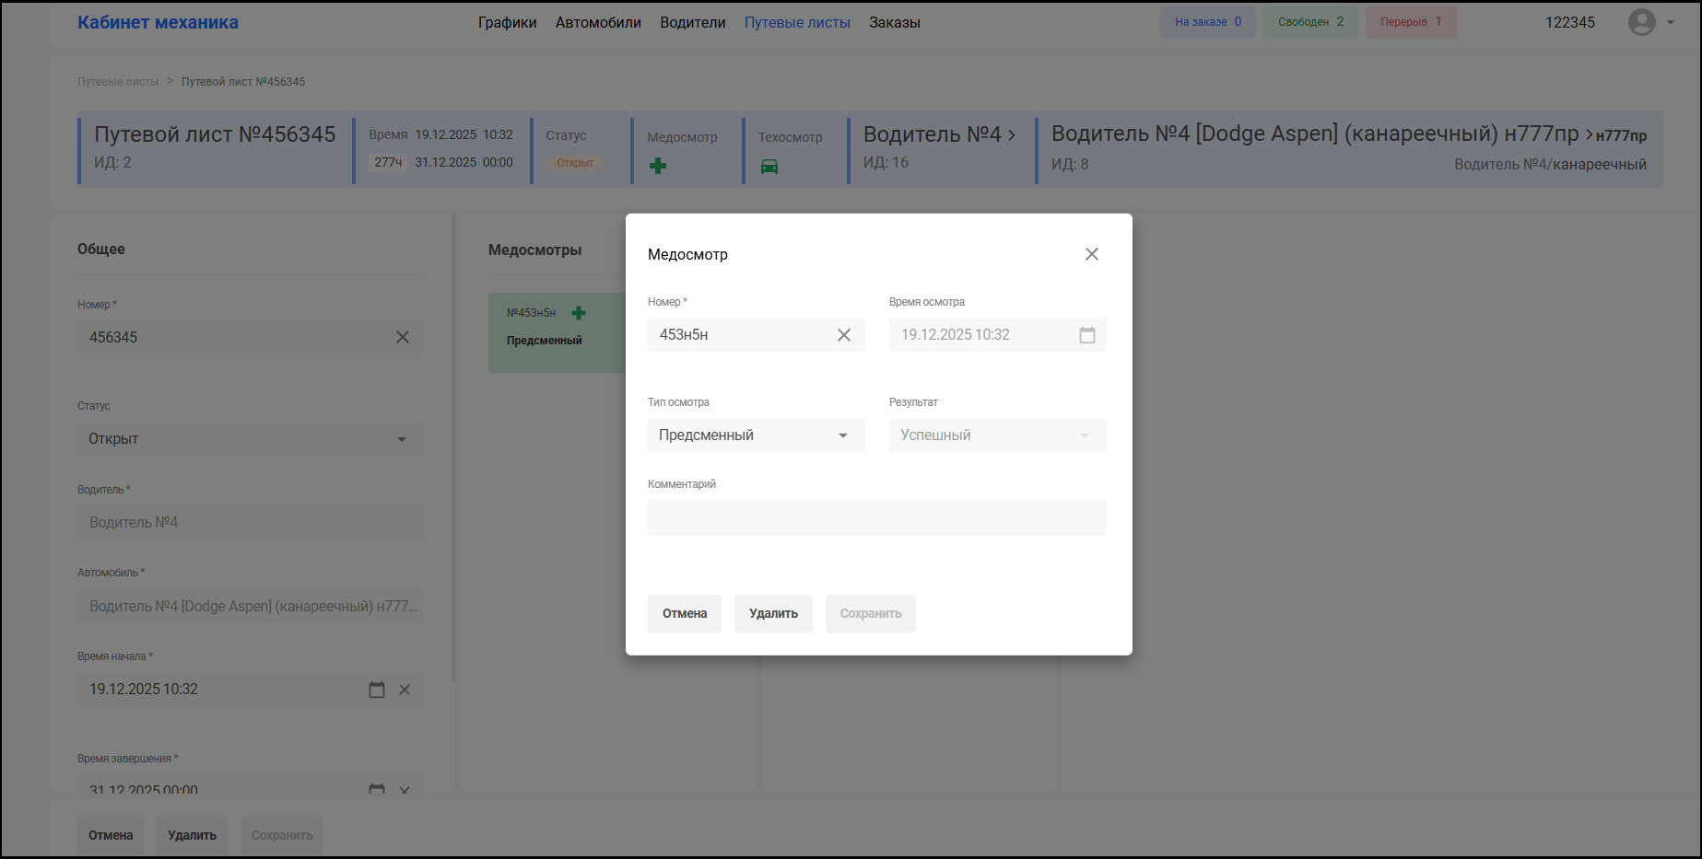Clear the waybill number 456345 field
1702x859 pixels.
point(403,338)
